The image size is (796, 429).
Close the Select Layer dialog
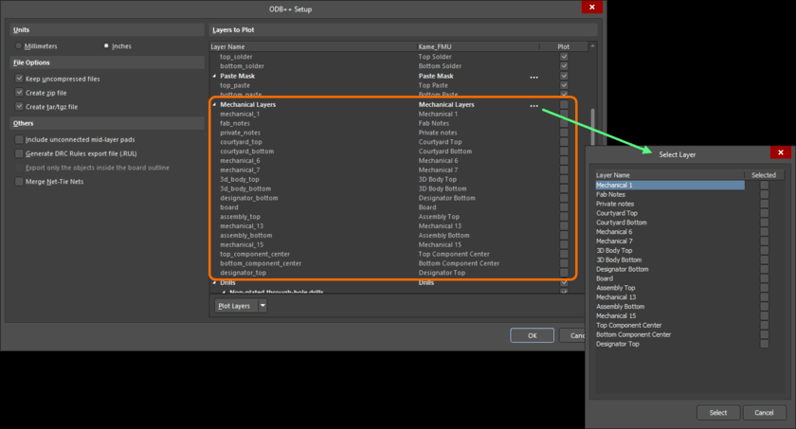coord(781,152)
